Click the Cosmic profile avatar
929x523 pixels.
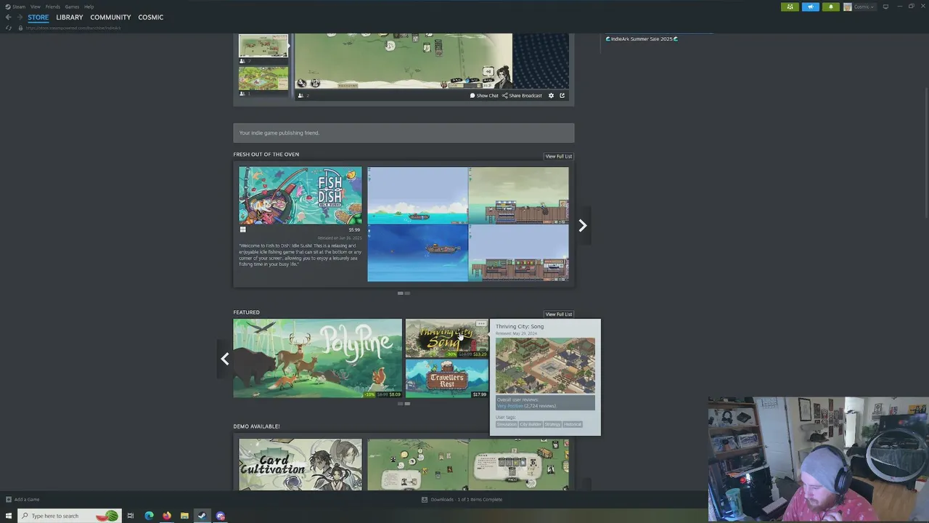847,7
